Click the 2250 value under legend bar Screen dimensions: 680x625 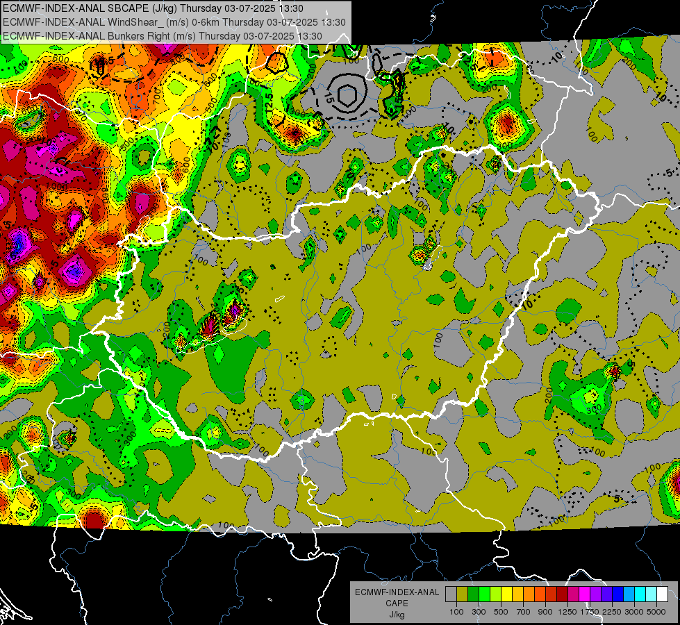pos(613,612)
